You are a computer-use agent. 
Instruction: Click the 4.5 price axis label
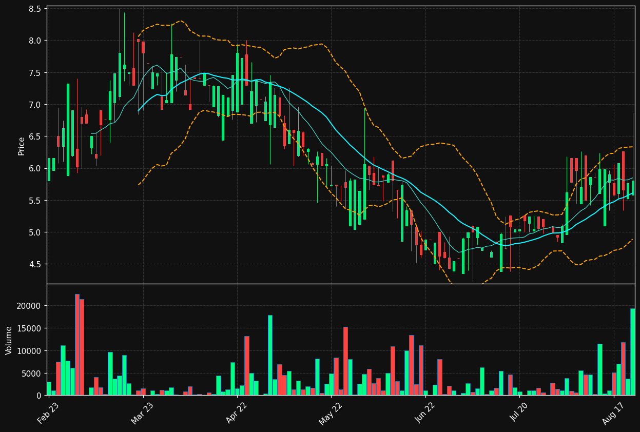(35, 264)
